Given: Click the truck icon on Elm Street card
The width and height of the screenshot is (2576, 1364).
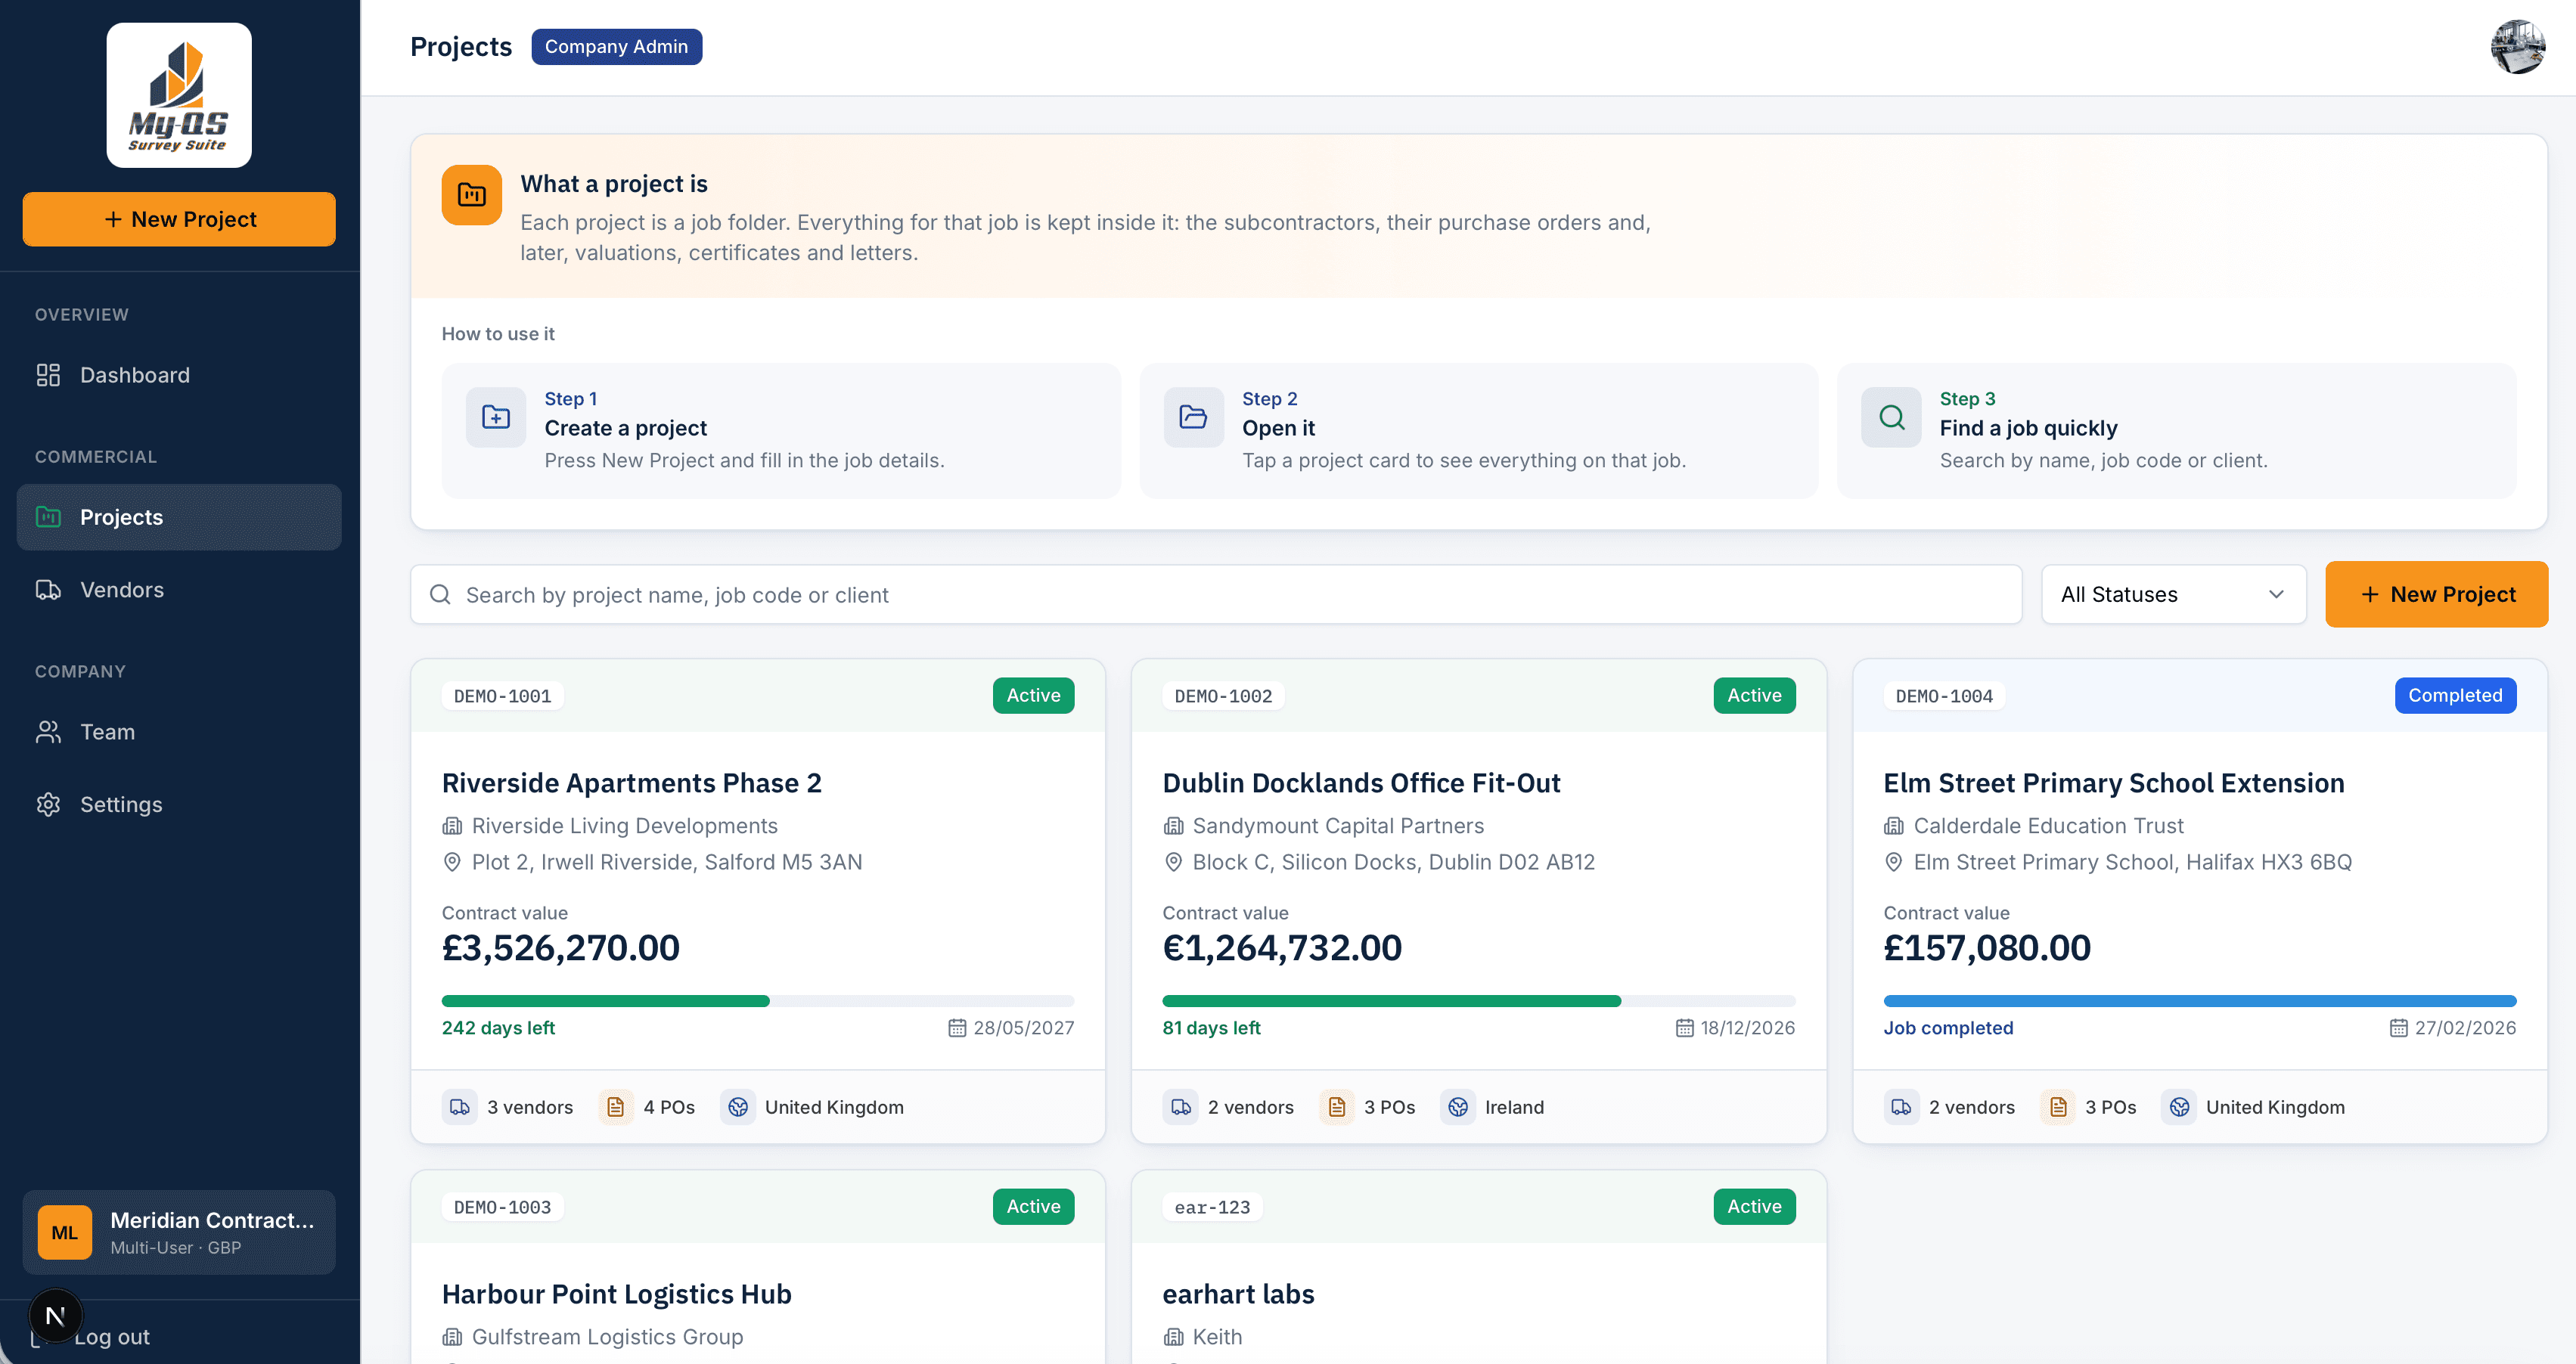Looking at the screenshot, I should pyautogui.click(x=1902, y=1107).
